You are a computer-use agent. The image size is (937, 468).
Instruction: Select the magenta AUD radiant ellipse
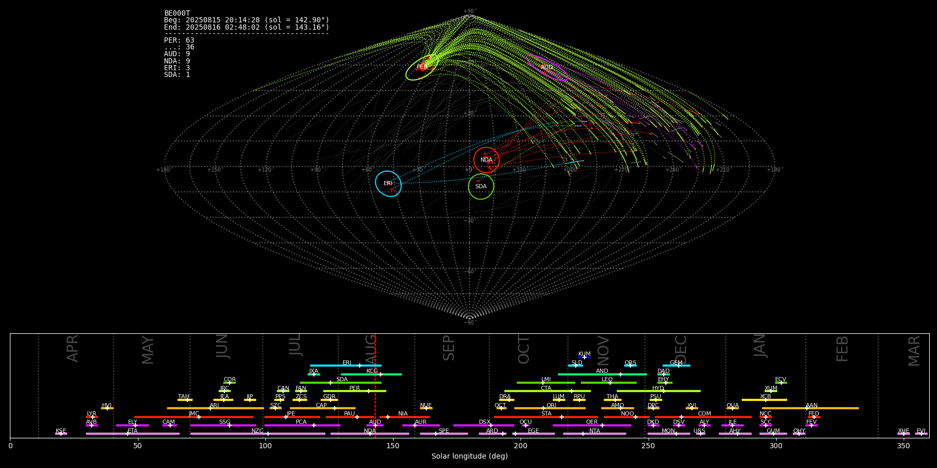[547, 68]
